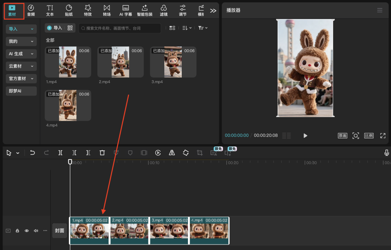This screenshot has width=391, height=250.
Task: Click the mirror flip icon
Action: pos(172,153)
